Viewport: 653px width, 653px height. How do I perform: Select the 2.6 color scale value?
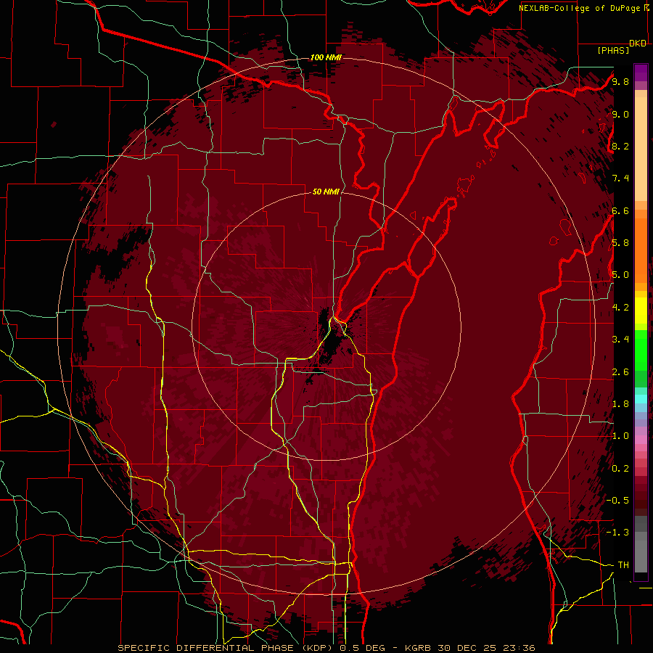tap(620, 372)
